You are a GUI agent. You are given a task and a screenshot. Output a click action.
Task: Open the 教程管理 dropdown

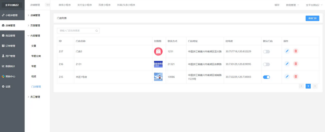point(293,5)
